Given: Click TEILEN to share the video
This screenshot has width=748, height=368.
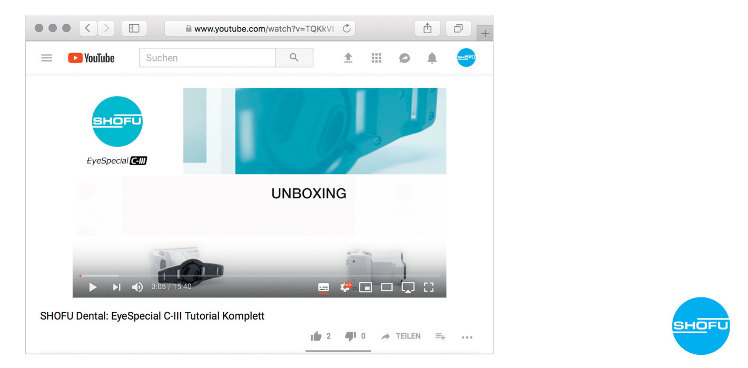Looking at the screenshot, I should coord(401,336).
